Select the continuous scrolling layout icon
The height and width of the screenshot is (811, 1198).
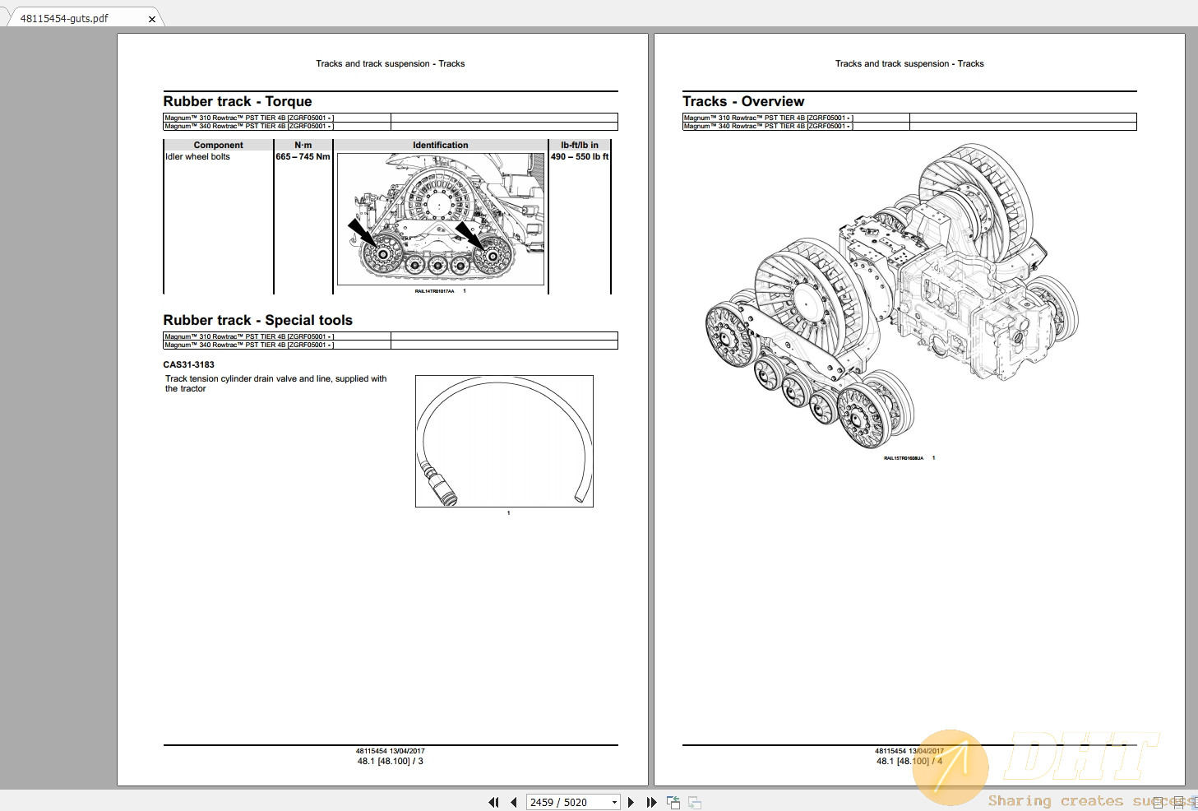[x=1178, y=802]
